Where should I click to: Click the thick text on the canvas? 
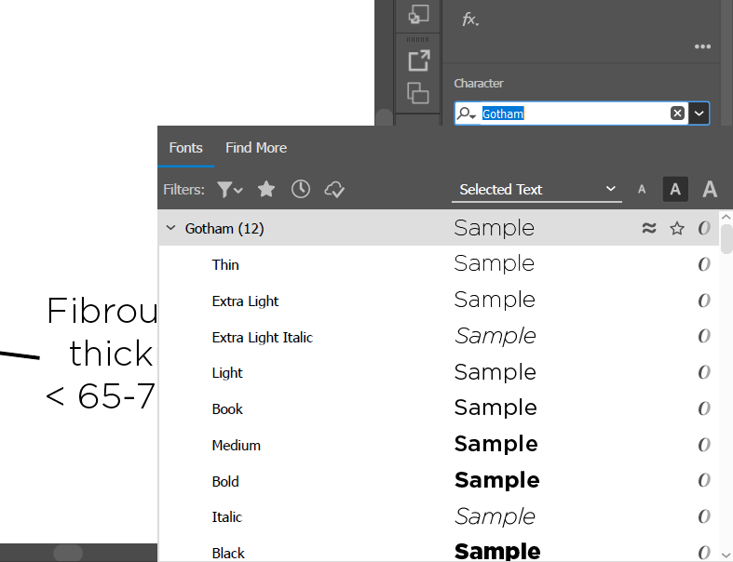pos(111,354)
